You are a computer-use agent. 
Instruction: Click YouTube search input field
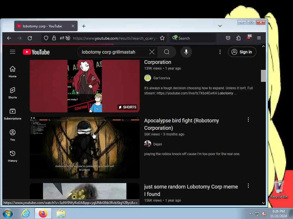coord(114,52)
